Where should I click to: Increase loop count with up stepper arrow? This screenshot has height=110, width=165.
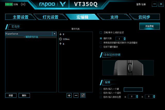[x=125, y=38]
